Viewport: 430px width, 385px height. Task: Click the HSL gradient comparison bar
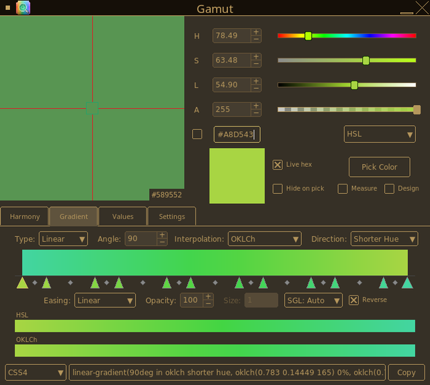215,326
